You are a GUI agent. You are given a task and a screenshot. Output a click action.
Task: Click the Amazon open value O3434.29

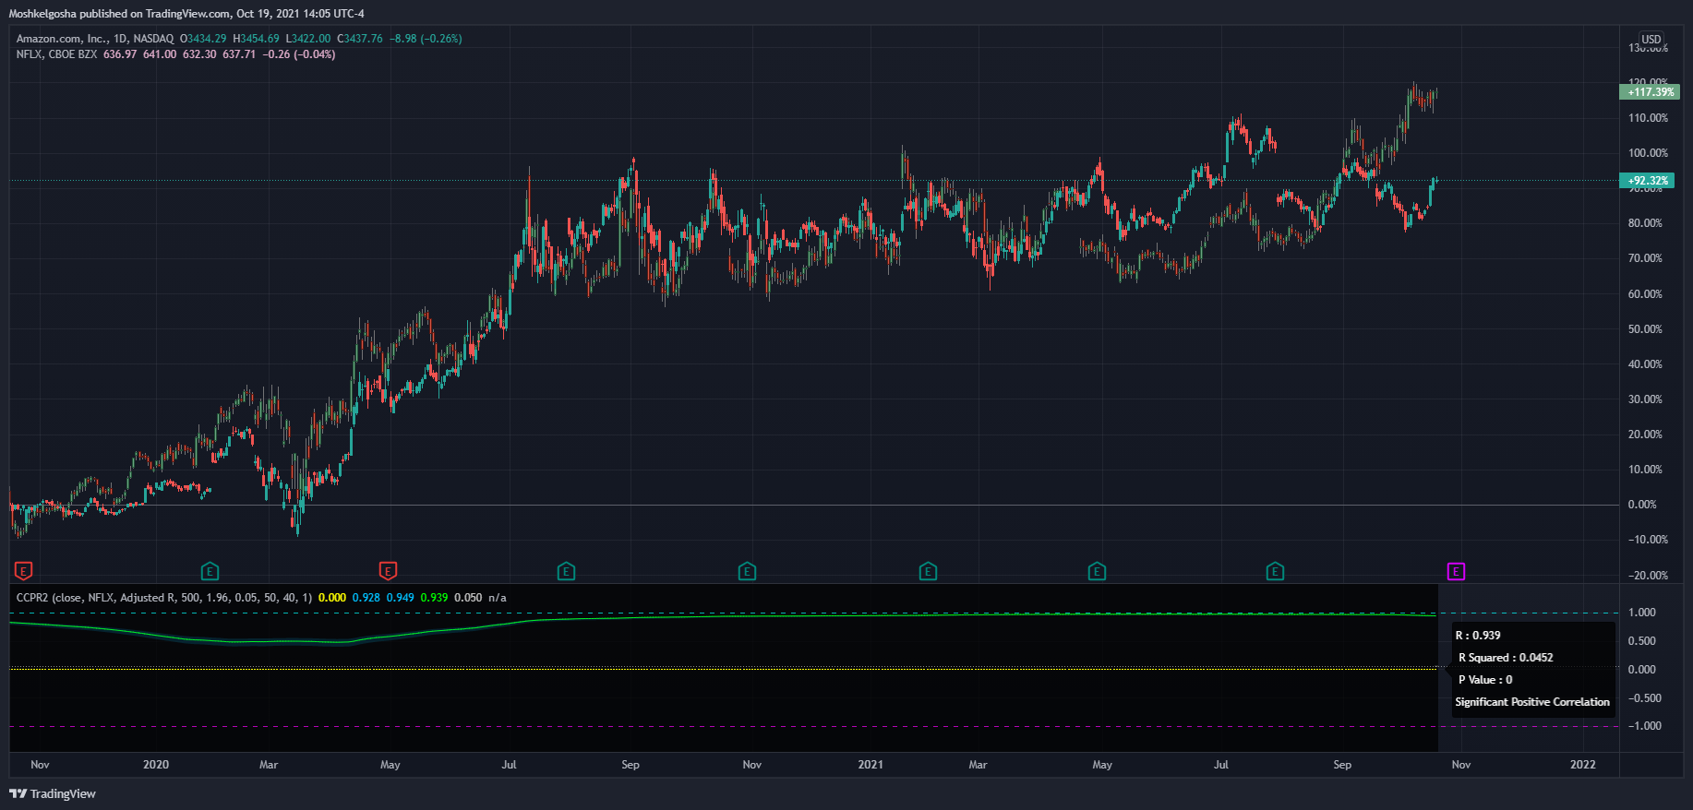[203, 39]
